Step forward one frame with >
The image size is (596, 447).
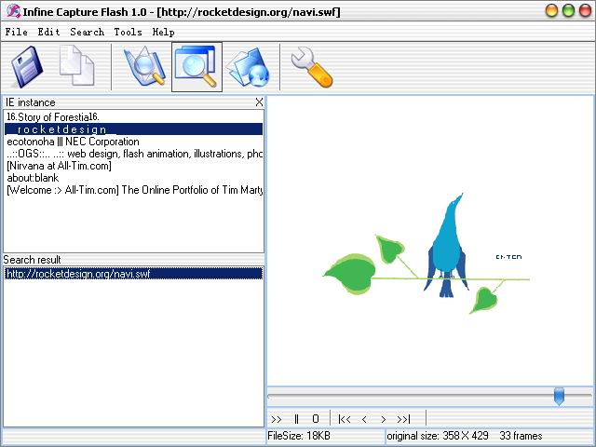[x=383, y=419]
